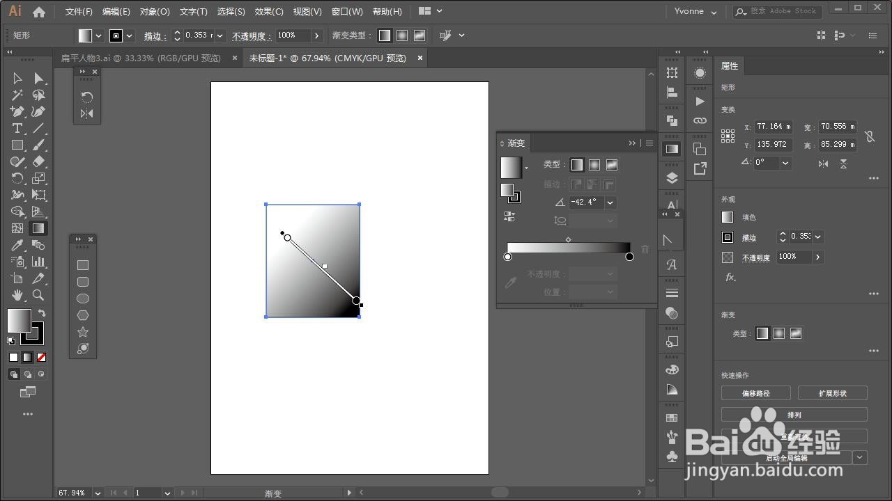Screen dimensions: 892x501
Task: Open stroke weight dropdown in Properties
Action: tap(818, 237)
